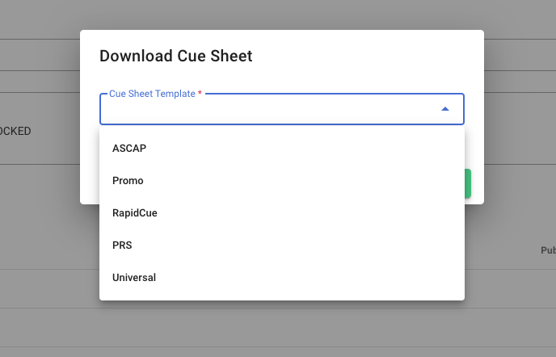Select the Promo template option
The image size is (556, 357).
click(128, 181)
